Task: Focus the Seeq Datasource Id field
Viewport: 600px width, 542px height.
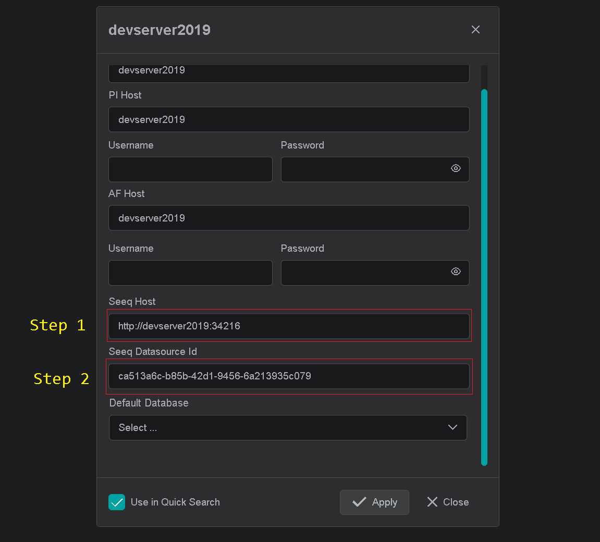Action: tap(289, 376)
